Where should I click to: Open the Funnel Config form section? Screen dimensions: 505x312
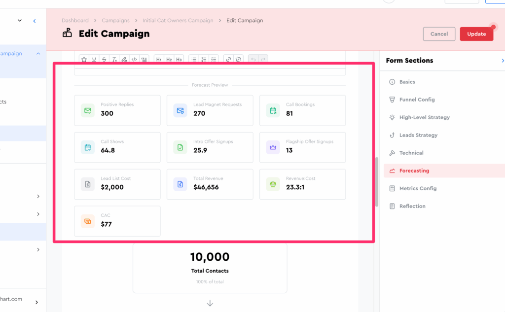(417, 100)
